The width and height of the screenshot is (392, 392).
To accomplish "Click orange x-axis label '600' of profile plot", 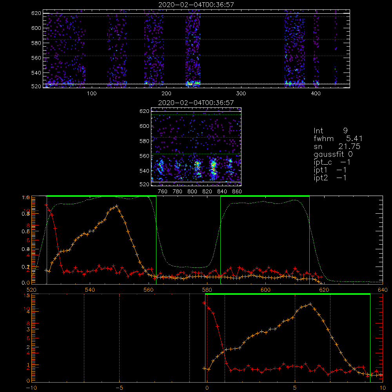I will [x=265, y=290].
